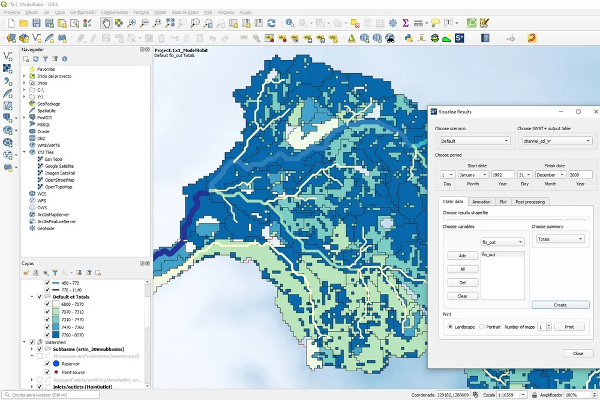
Task: Click the Zoom In magnifier tool
Action: point(131,23)
